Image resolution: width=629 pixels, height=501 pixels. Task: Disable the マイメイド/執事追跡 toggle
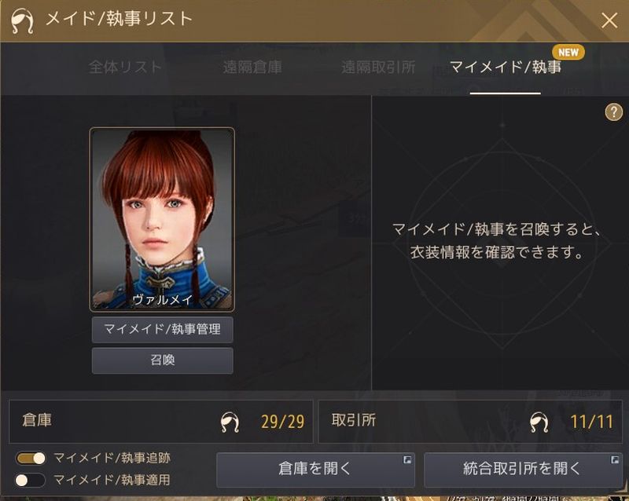(31, 458)
